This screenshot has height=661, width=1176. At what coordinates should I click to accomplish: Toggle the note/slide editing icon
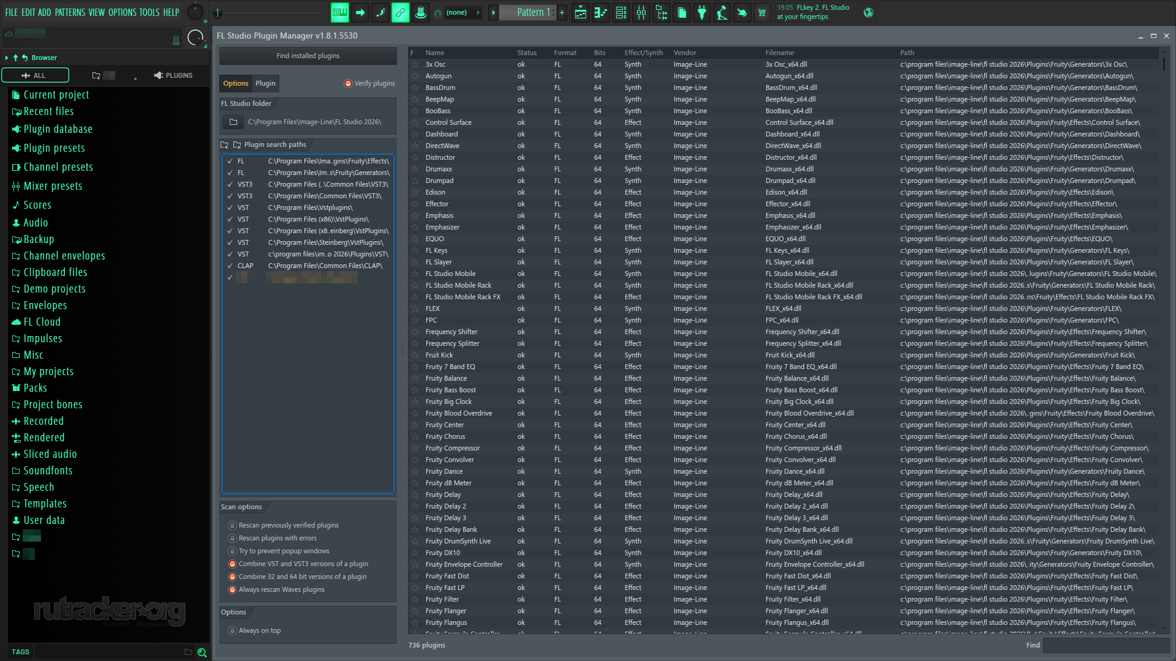click(x=380, y=12)
